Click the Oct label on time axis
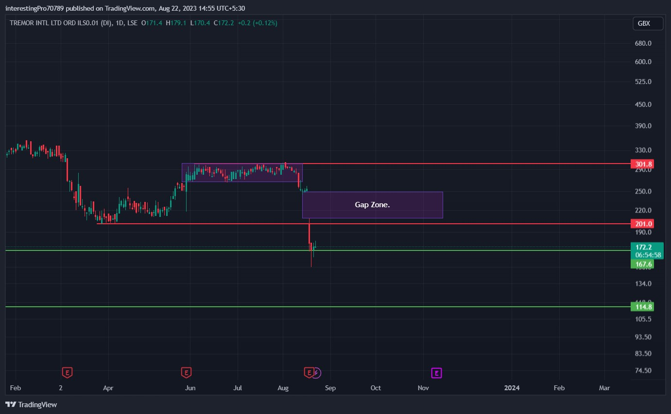 (376, 388)
